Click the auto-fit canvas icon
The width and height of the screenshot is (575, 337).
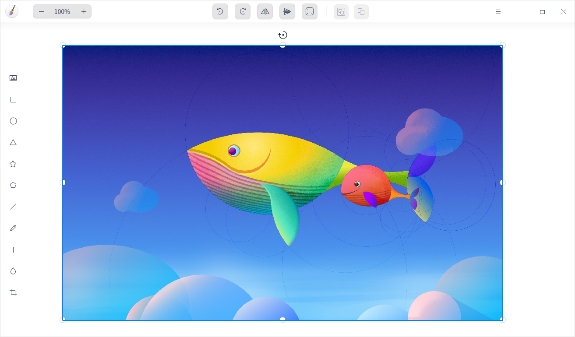point(310,11)
